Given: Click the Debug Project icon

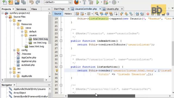Looking at the screenshot, I should pyautogui.click(x=106, y=2).
